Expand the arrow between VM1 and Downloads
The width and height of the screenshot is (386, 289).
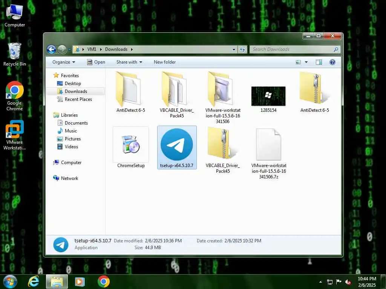(101, 49)
